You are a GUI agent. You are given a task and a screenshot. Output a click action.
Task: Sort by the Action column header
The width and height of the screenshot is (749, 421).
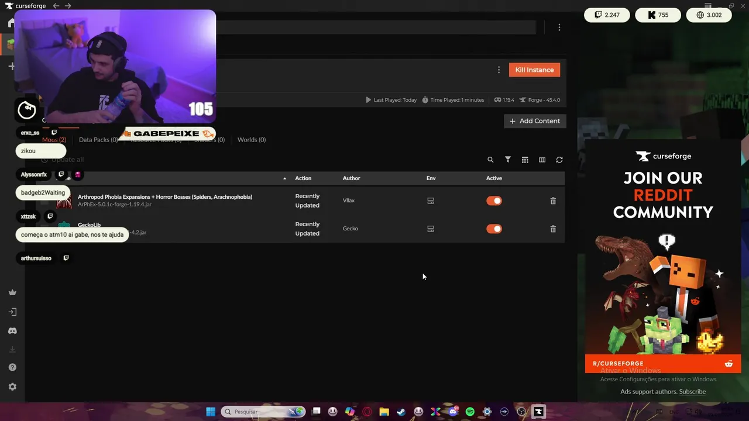click(x=303, y=178)
